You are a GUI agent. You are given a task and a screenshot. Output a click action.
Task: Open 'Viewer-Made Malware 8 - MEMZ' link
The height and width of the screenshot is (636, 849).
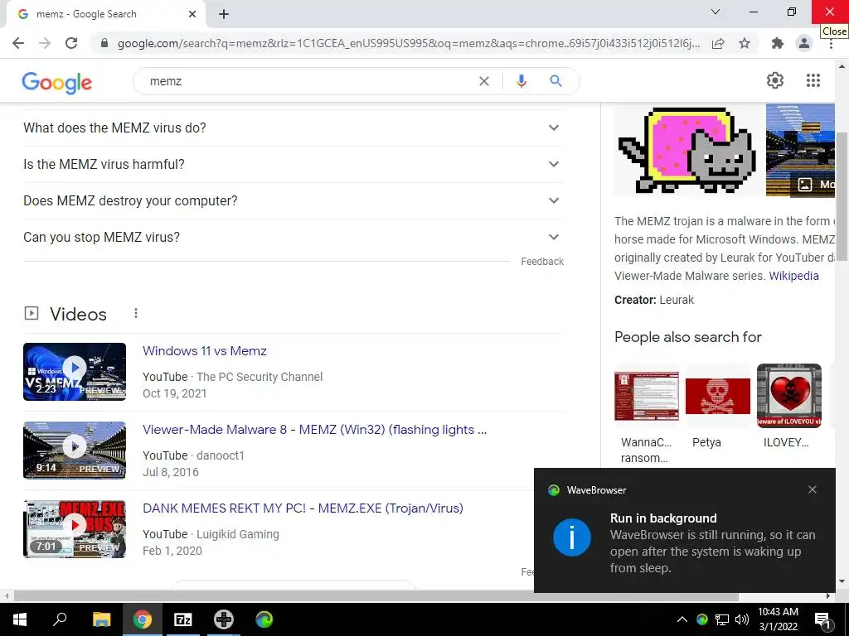314,430
